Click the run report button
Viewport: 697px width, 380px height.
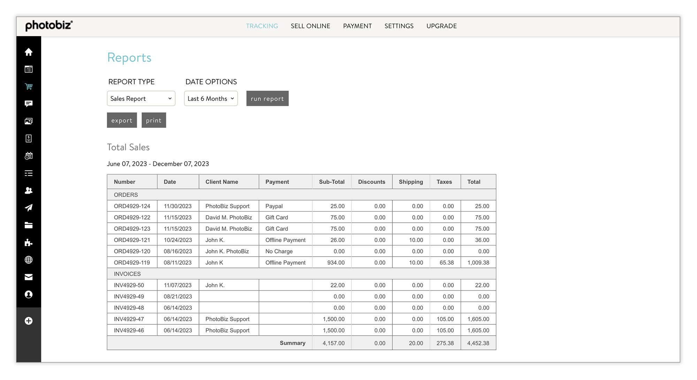(x=267, y=99)
